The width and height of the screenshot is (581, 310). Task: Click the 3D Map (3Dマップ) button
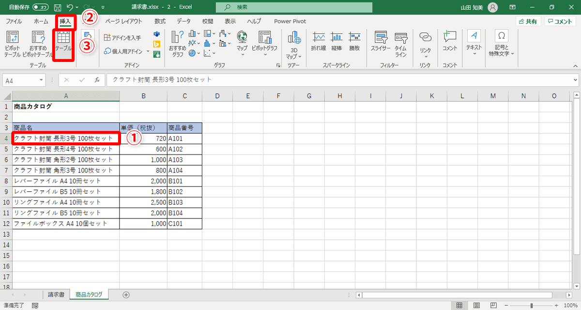click(294, 44)
